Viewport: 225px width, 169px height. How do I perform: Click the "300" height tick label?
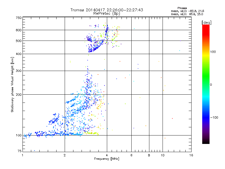[x=19, y=71]
